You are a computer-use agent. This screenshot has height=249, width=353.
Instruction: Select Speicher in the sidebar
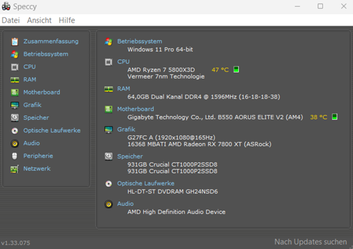tap(36, 118)
